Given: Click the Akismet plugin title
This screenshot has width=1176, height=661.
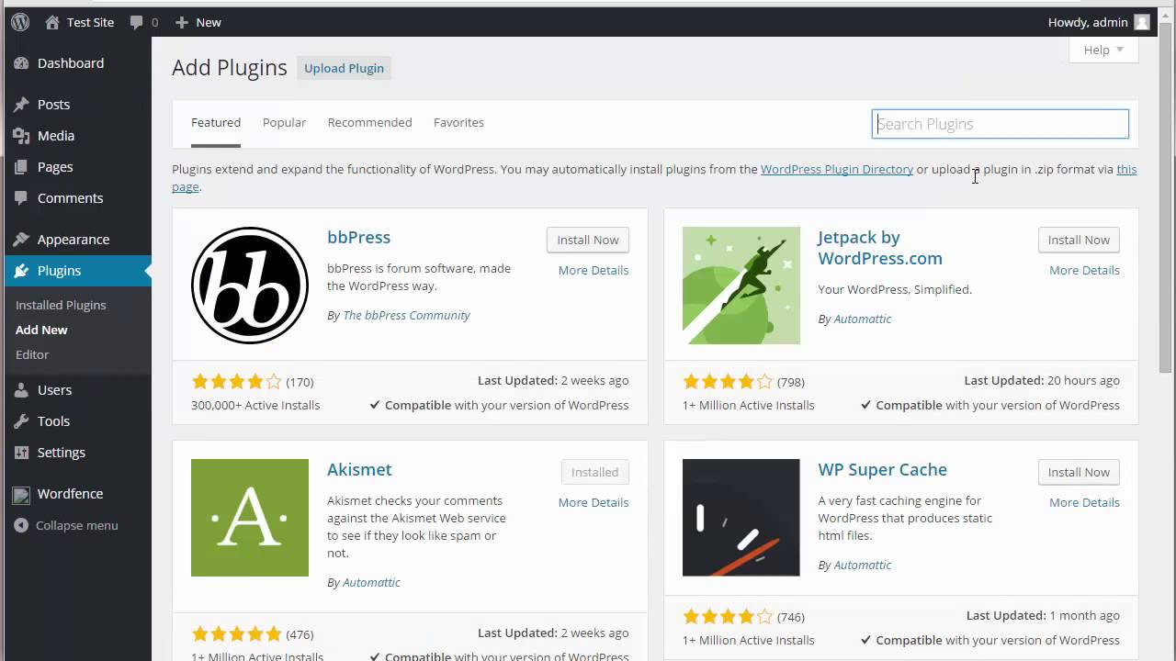Looking at the screenshot, I should pos(359,469).
